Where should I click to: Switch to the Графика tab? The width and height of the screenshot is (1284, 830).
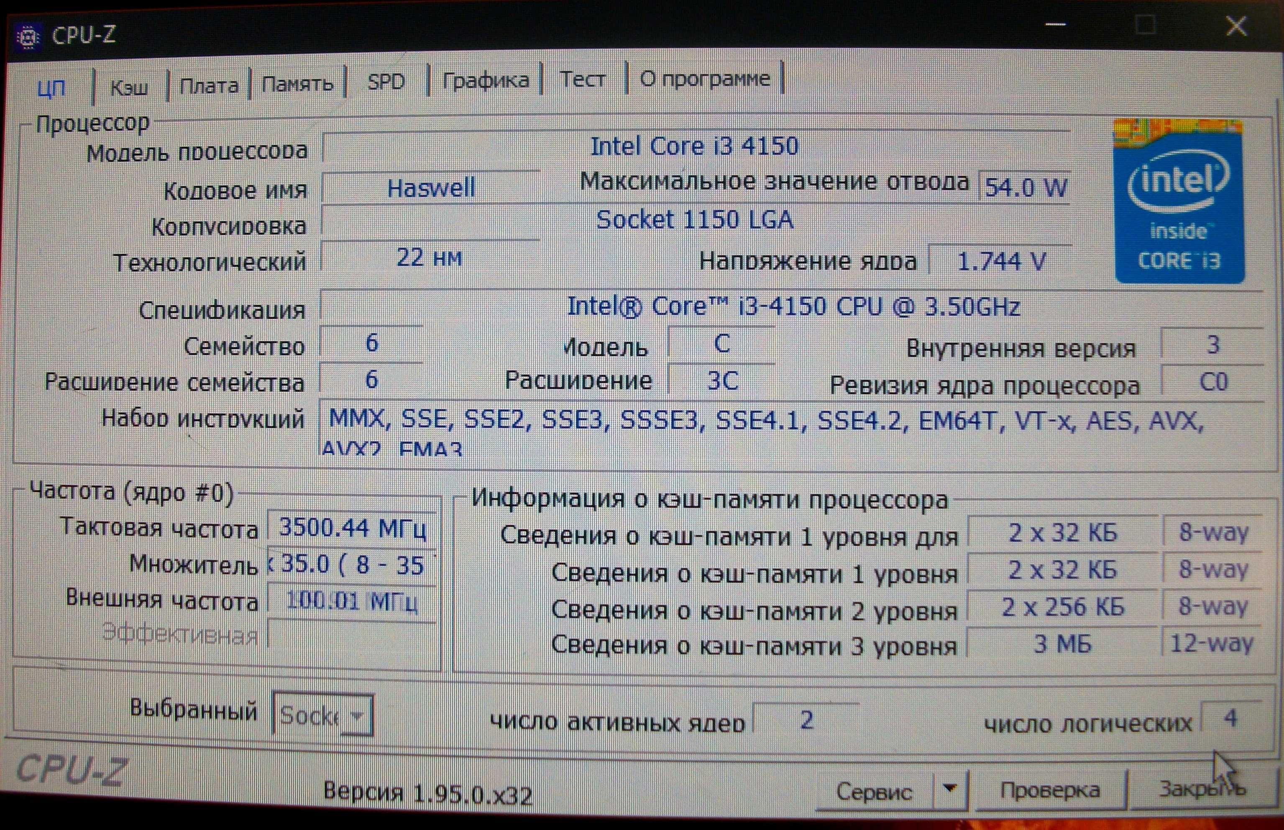[x=485, y=80]
